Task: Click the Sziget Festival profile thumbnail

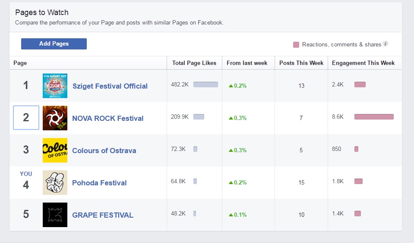Action: pyautogui.click(x=55, y=86)
